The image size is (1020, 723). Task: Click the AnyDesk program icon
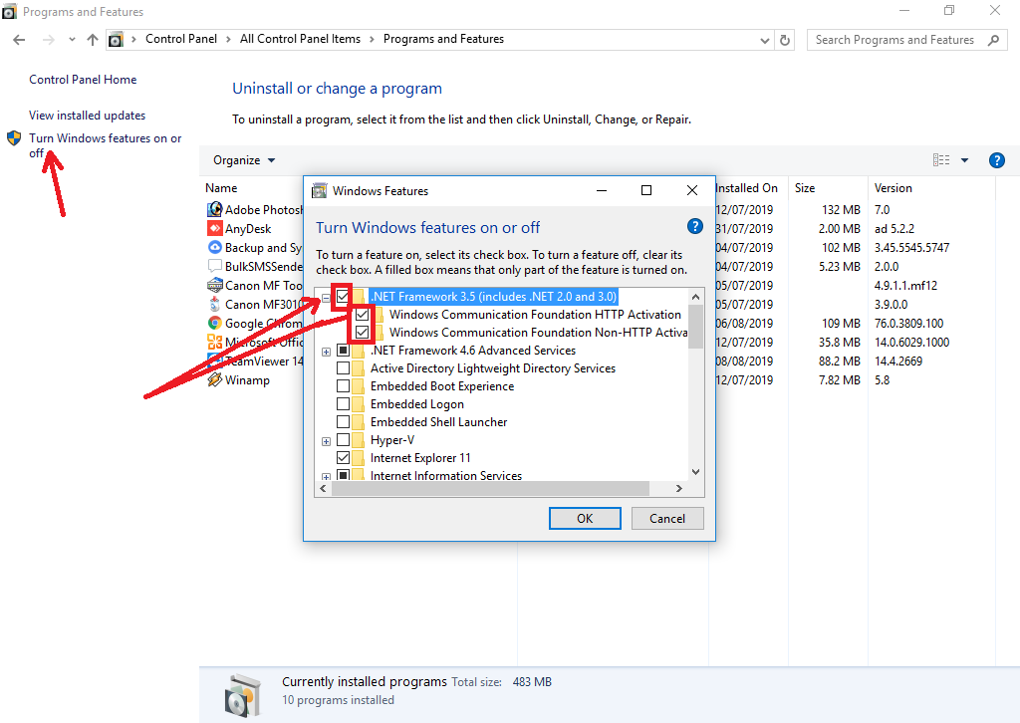(215, 228)
